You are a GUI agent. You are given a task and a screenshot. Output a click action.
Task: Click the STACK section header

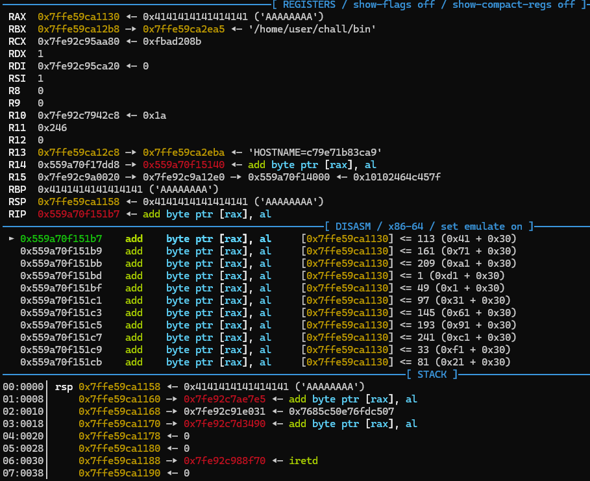(432, 374)
